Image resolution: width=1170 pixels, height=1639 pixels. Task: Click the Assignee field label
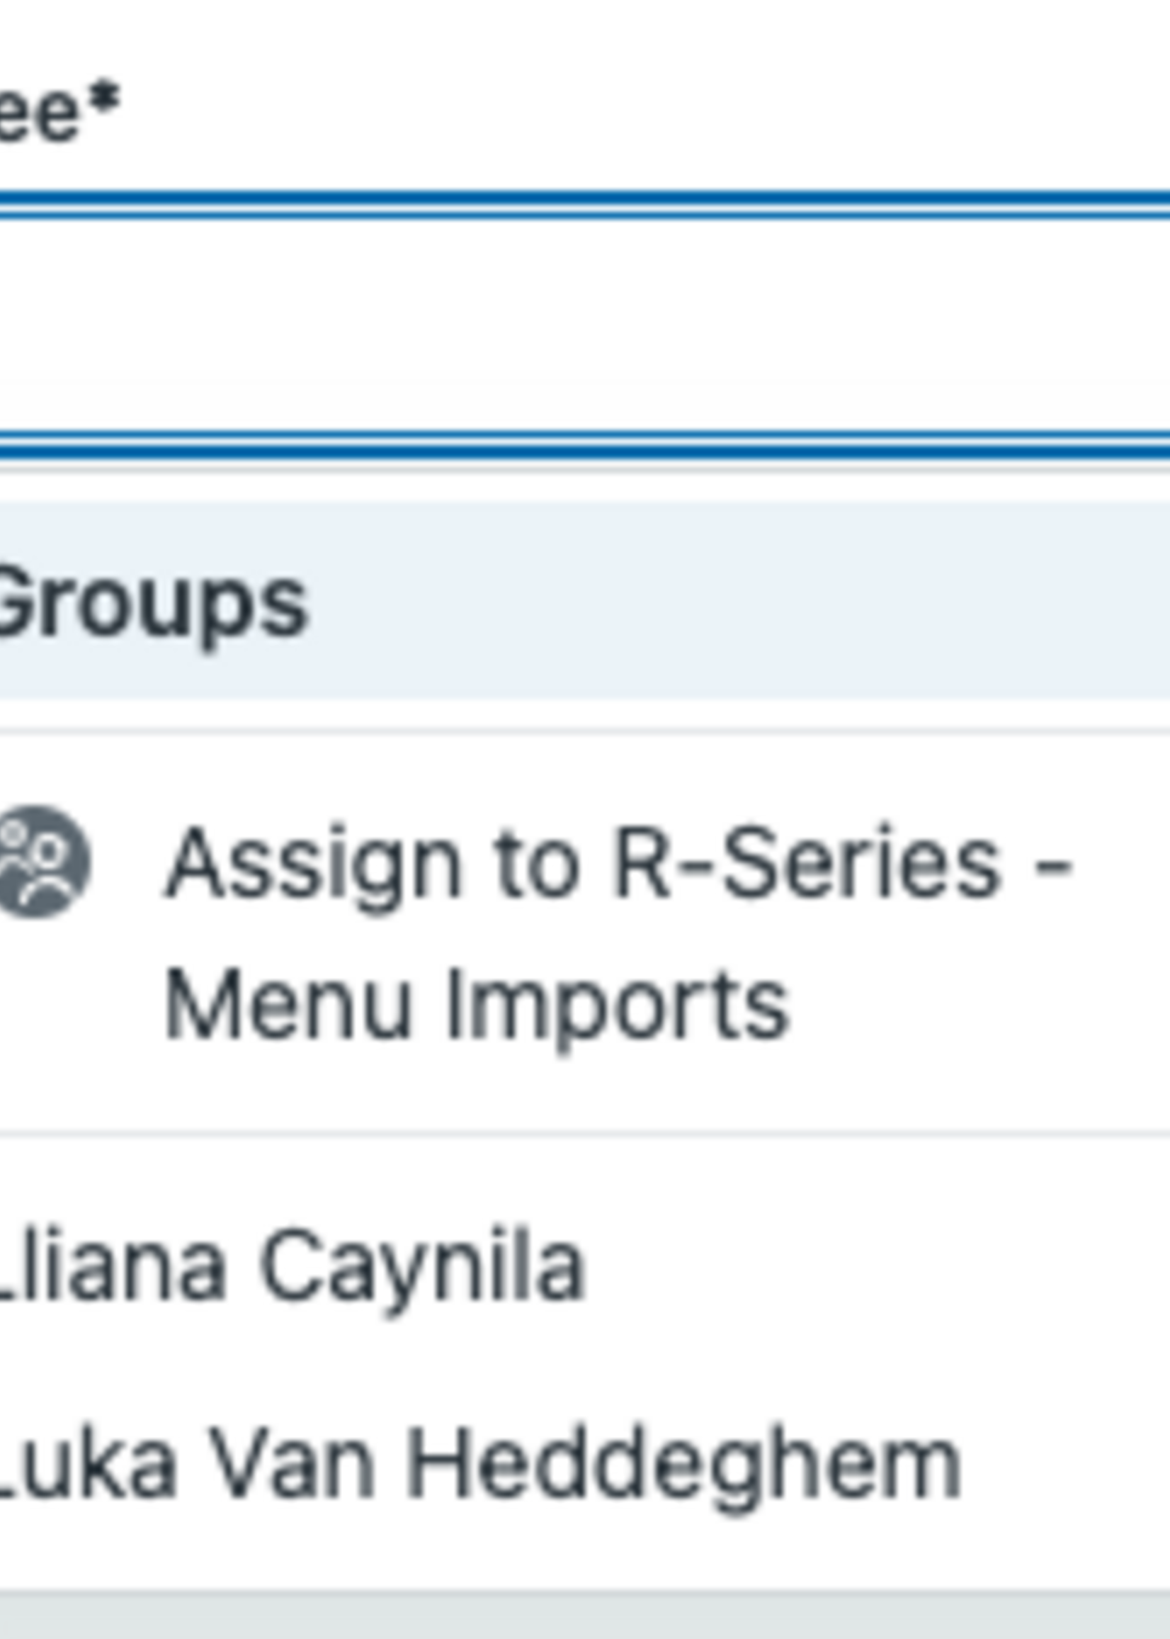pyautogui.click(x=40, y=116)
